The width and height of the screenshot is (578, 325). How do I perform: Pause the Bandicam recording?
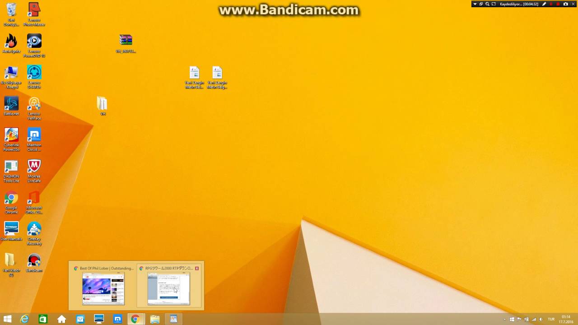point(551,4)
